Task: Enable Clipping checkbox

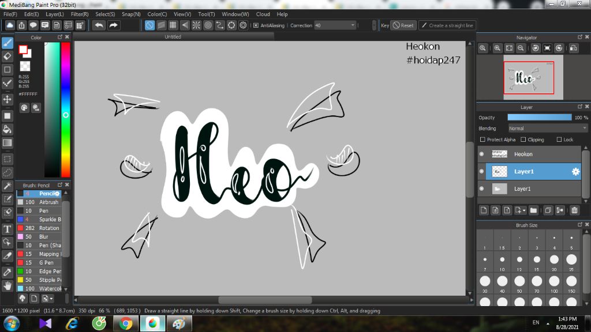Action: pyautogui.click(x=523, y=139)
